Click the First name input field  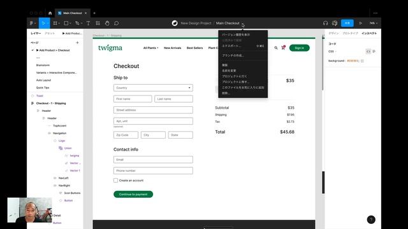[133, 99]
